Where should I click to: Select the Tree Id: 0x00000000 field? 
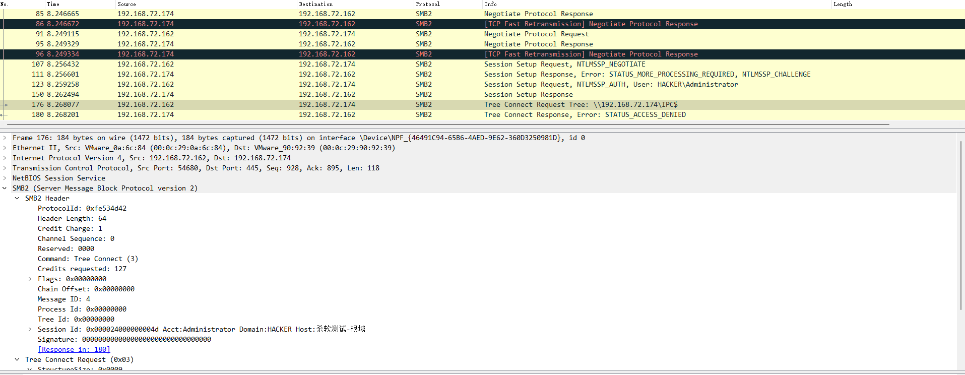76,319
